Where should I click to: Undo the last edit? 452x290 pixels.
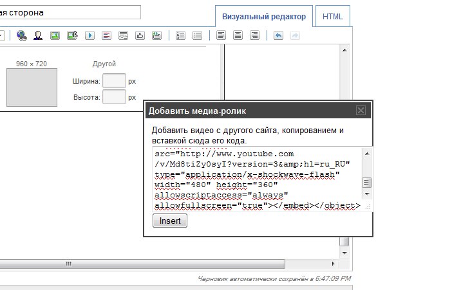pyautogui.click(x=278, y=35)
